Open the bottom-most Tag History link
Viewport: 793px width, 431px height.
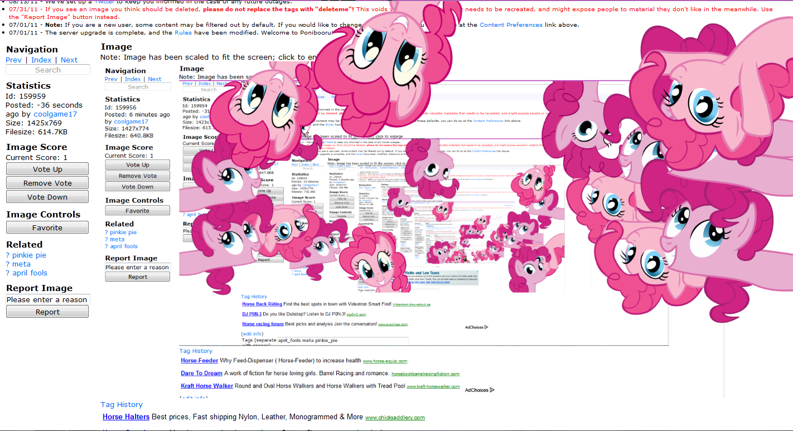point(122,404)
